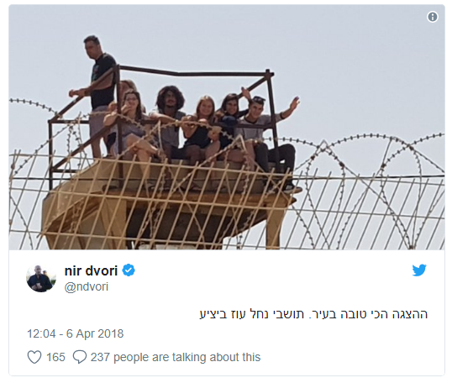Select the Hebrew tweet text
Screen dimensions: 452x383
coord(313,313)
